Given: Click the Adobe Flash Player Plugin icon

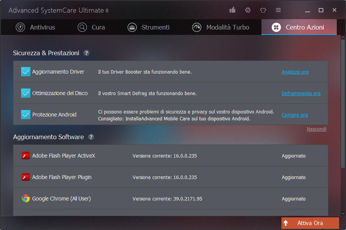Looking at the screenshot, I should 26,177.
